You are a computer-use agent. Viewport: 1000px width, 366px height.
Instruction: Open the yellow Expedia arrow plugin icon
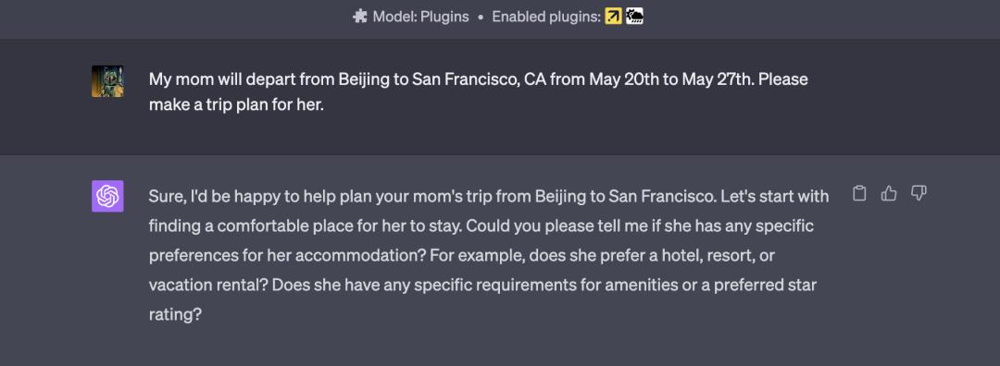(x=613, y=17)
